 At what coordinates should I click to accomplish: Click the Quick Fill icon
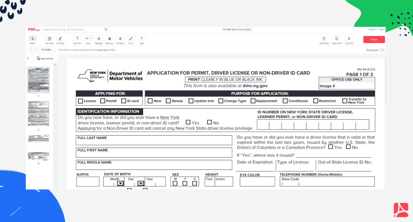pyautogui.click(x=349, y=39)
